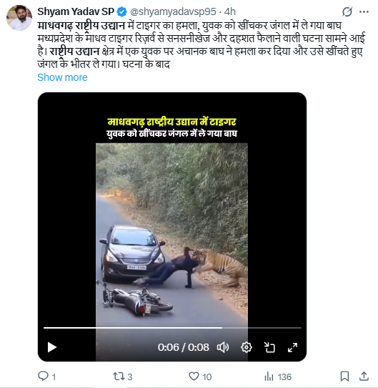The height and width of the screenshot is (388, 378).
Task: Enable picture-in-picture mini player
Action: (x=269, y=347)
